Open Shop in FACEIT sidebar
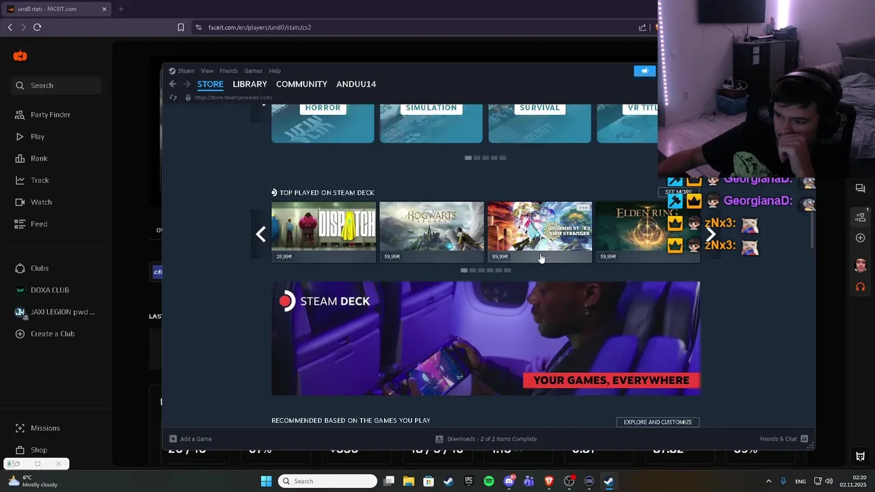This screenshot has height=492, width=875. point(31,450)
